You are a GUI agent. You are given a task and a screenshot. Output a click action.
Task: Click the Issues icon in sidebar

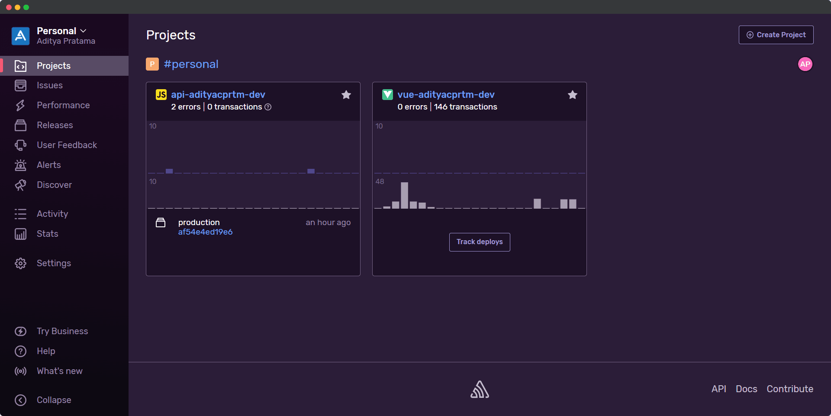point(20,86)
